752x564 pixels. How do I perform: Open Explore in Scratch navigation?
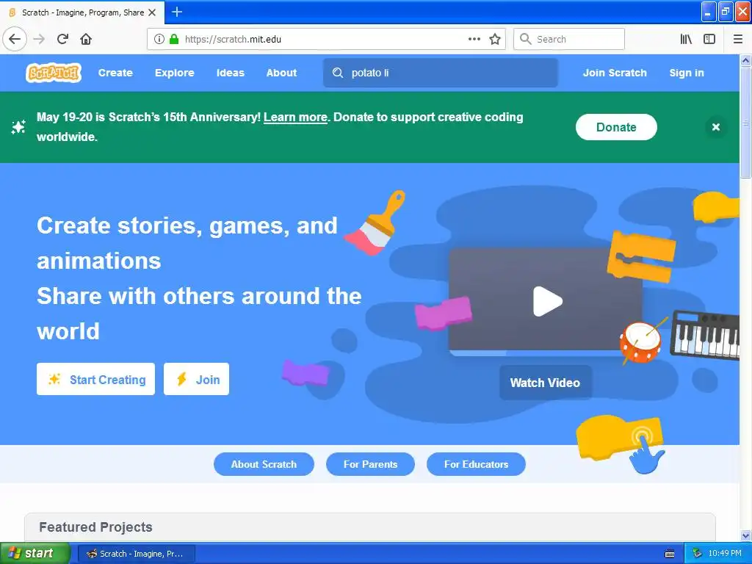pos(175,73)
